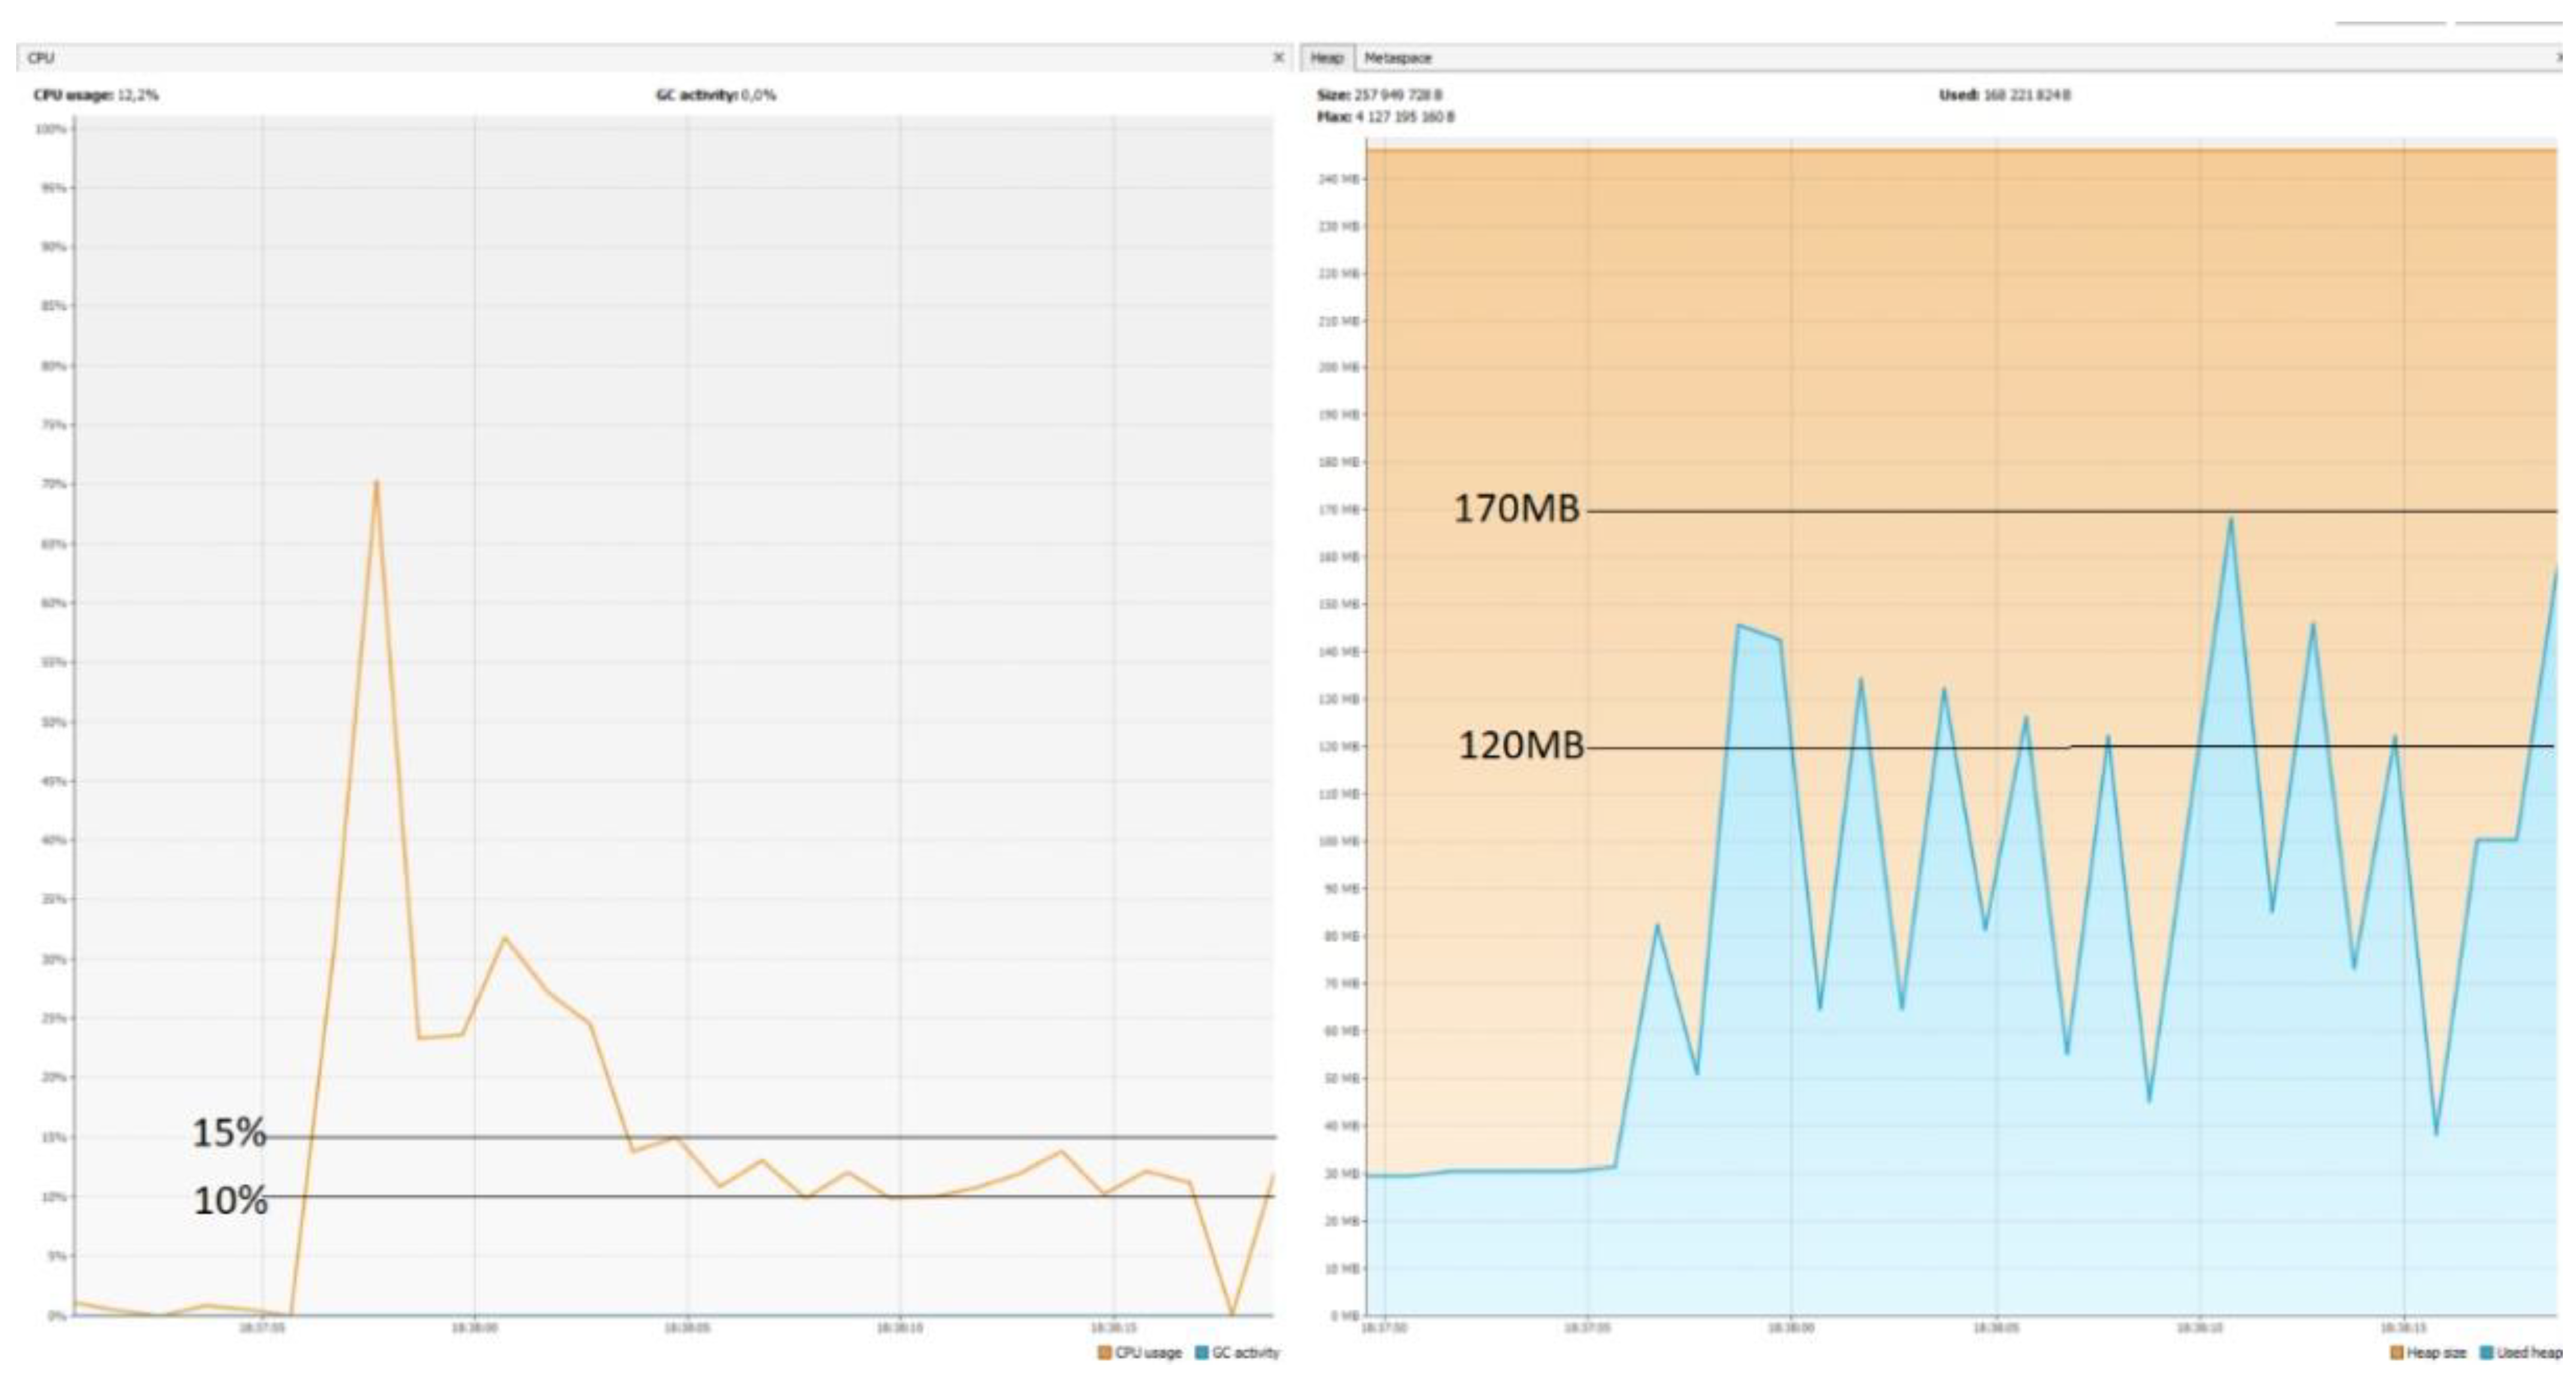This screenshot has width=2576, height=1375.
Task: Click the 15% annotation label
Action: [x=229, y=1133]
